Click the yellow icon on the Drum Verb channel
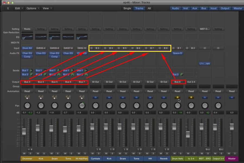The width and height of the screenshot is (244, 163). [178, 97]
